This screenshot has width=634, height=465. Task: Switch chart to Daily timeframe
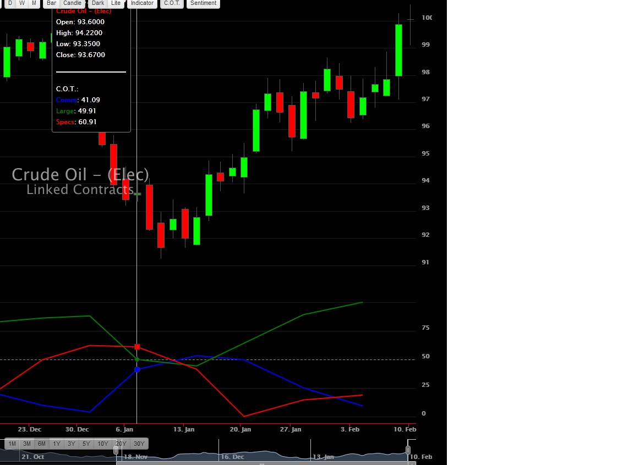[9, 3]
